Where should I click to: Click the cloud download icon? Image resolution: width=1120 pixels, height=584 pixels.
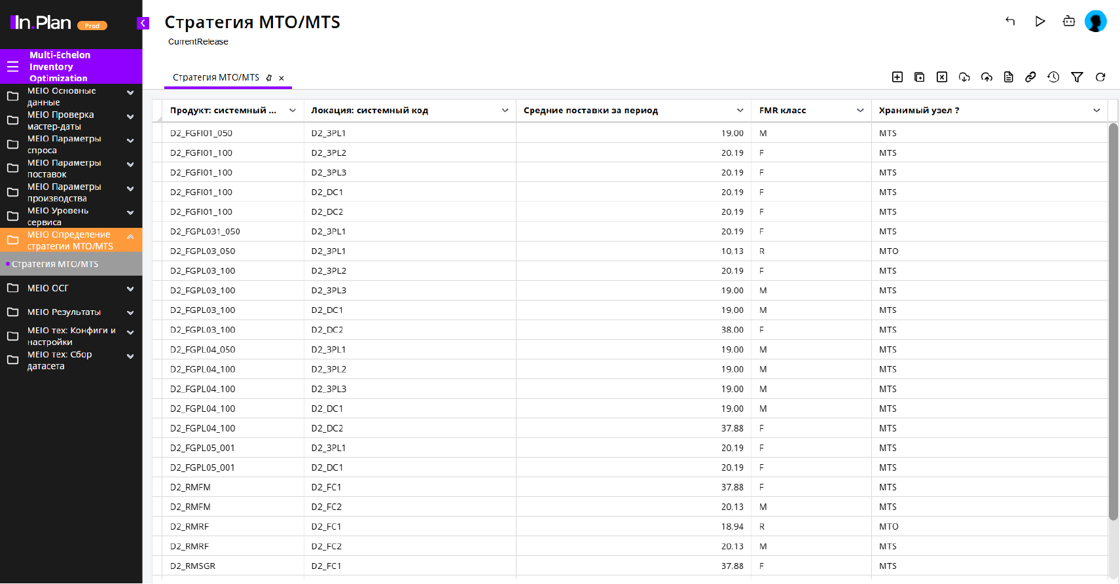pyautogui.click(x=964, y=77)
